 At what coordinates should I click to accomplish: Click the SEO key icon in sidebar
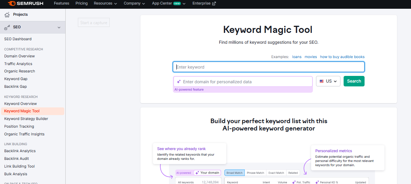click(x=7, y=27)
